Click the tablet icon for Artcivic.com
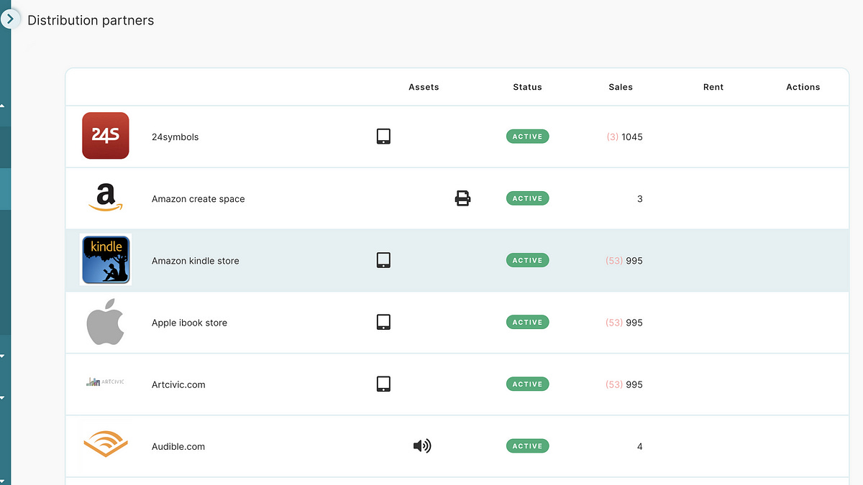 [x=383, y=384]
